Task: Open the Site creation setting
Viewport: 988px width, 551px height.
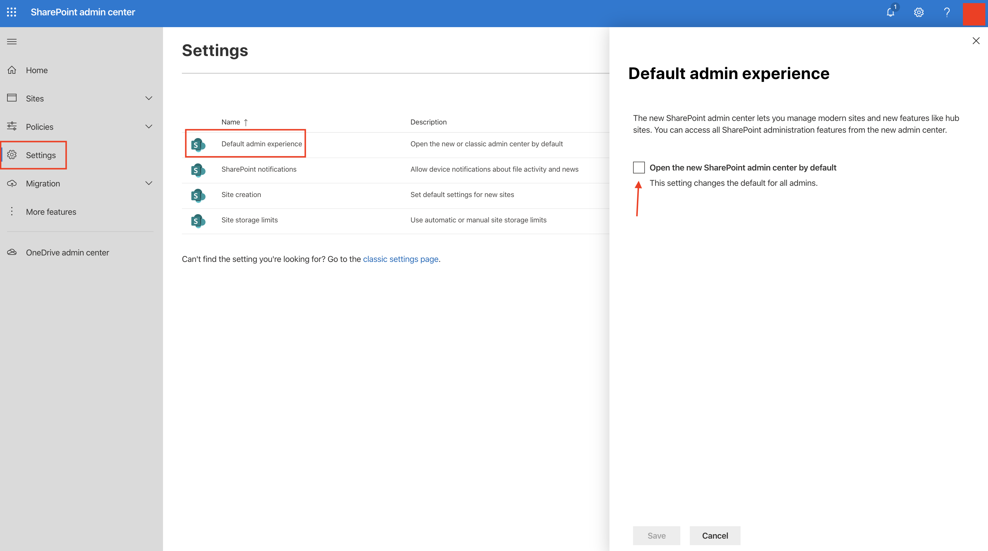Action: coord(241,195)
